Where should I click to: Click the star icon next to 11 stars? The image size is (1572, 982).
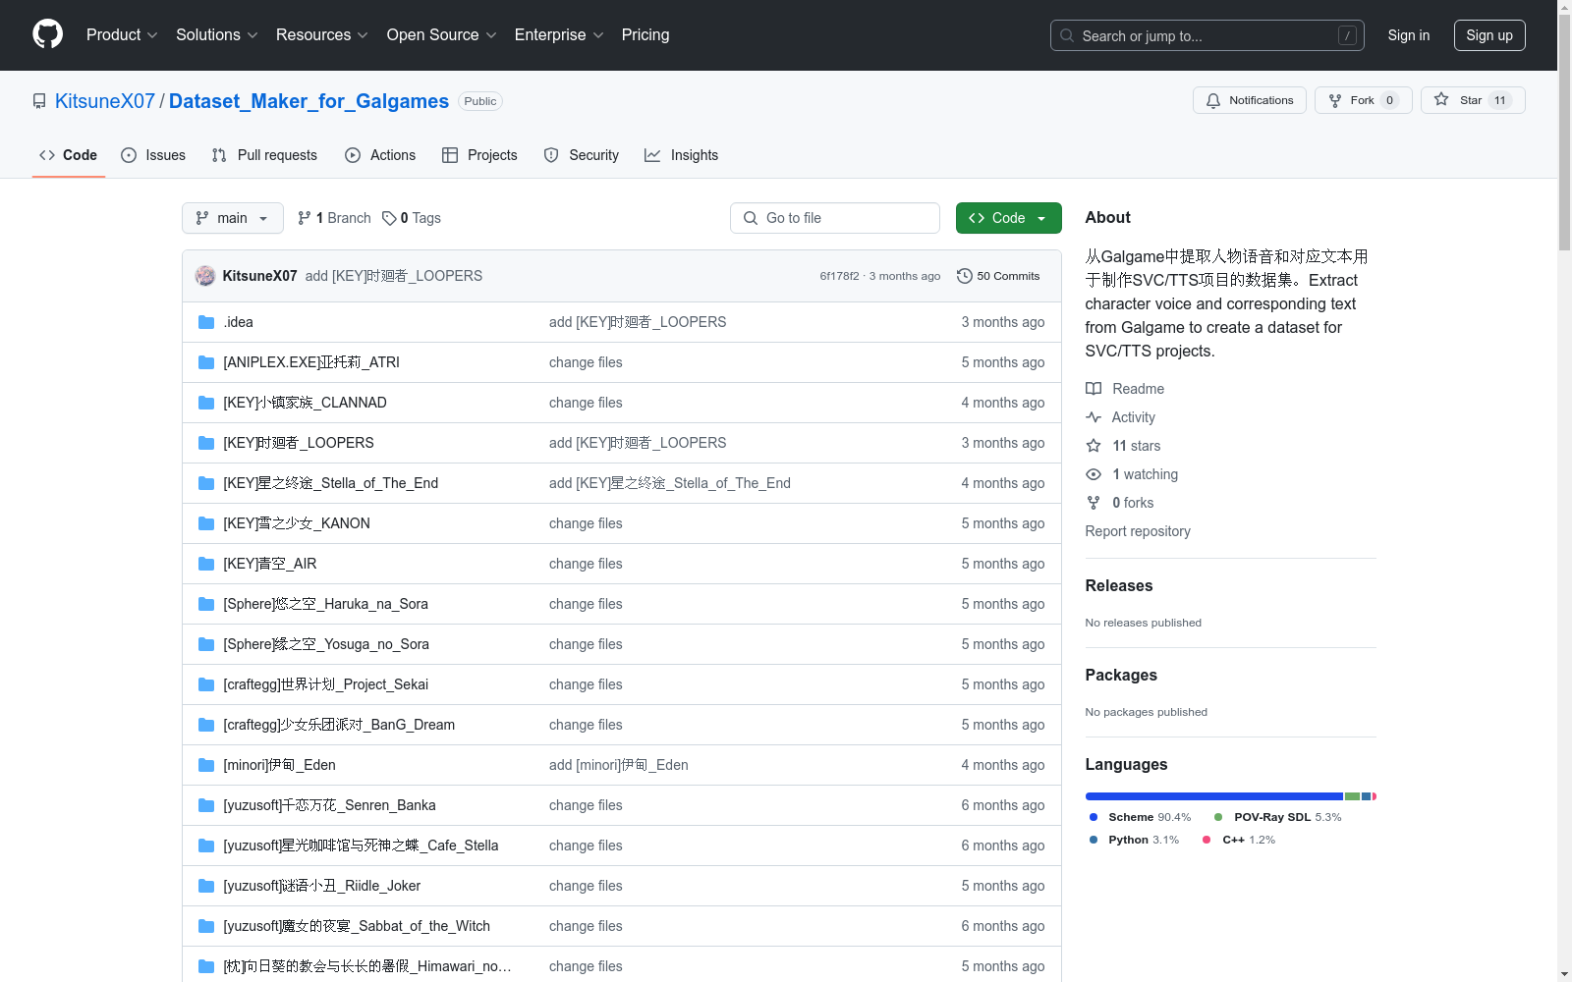[1094, 446]
